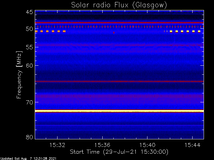The width and height of the screenshot is (214, 160).
Task: Click the 'Start Time (29-Jul-21 15:30:00)' label
Action: [119, 152]
